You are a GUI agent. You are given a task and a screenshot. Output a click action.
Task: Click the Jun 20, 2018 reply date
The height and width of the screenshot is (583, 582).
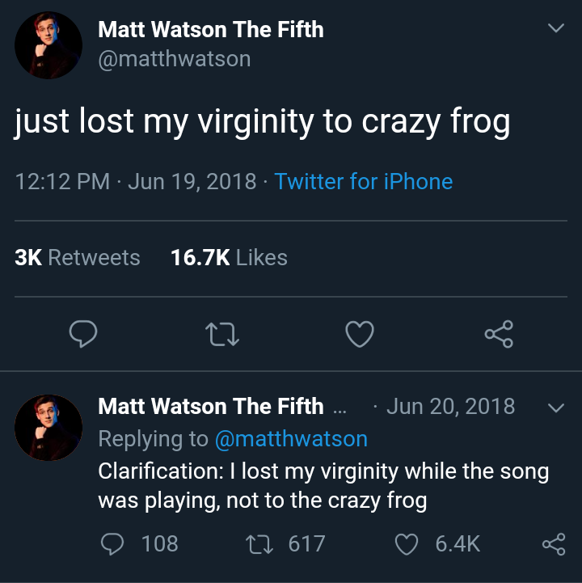coord(450,406)
